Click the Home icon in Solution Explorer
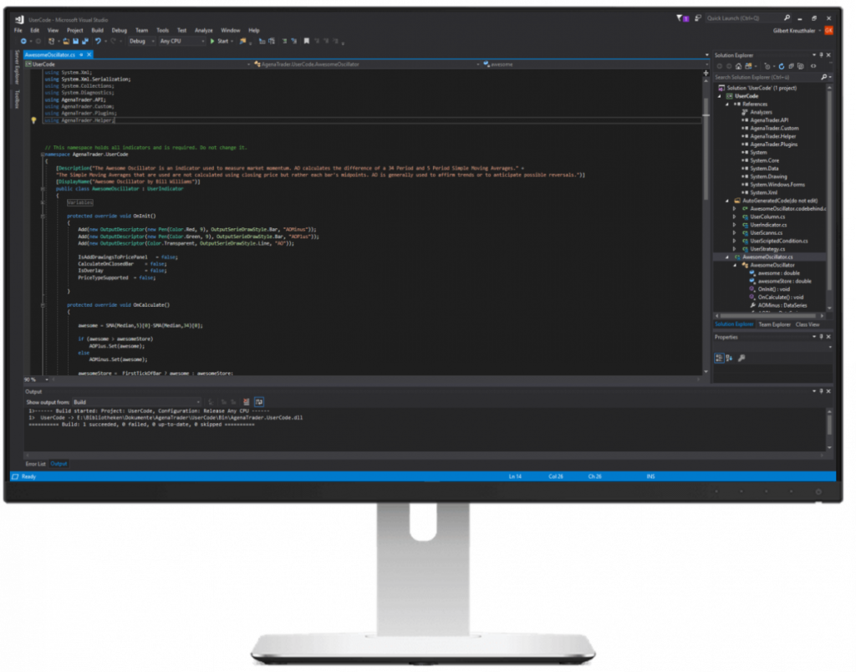 tap(738, 67)
